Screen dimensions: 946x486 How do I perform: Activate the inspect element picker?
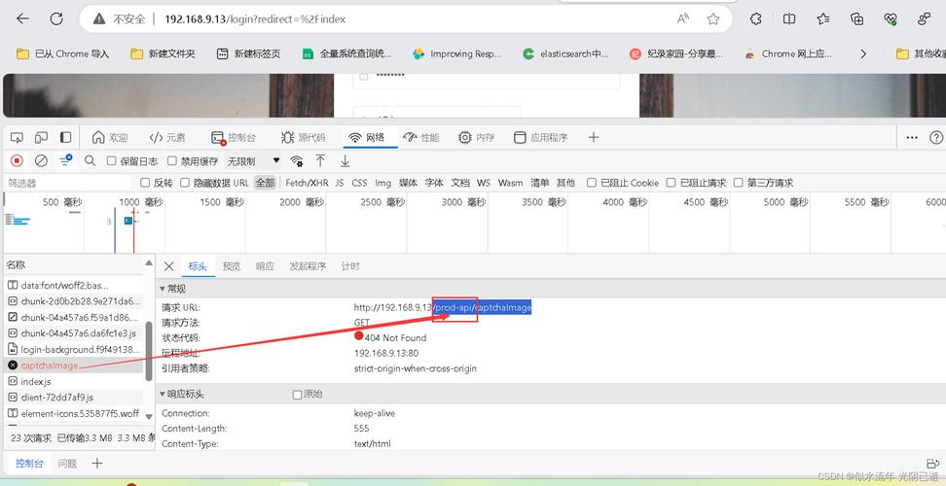(17, 138)
